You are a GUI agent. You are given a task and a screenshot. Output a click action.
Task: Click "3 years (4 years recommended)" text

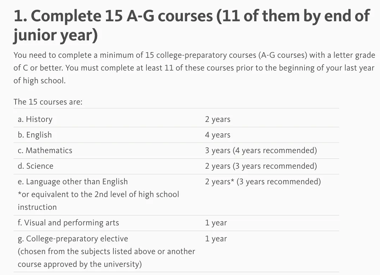pyautogui.click(x=261, y=151)
